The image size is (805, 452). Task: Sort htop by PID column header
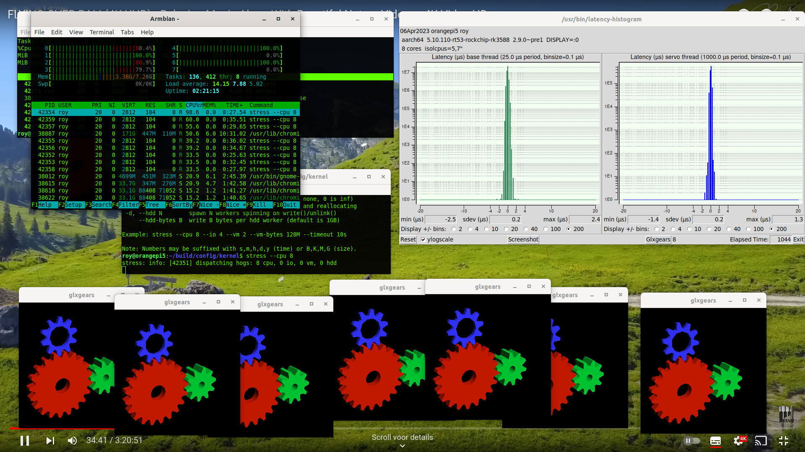49,105
